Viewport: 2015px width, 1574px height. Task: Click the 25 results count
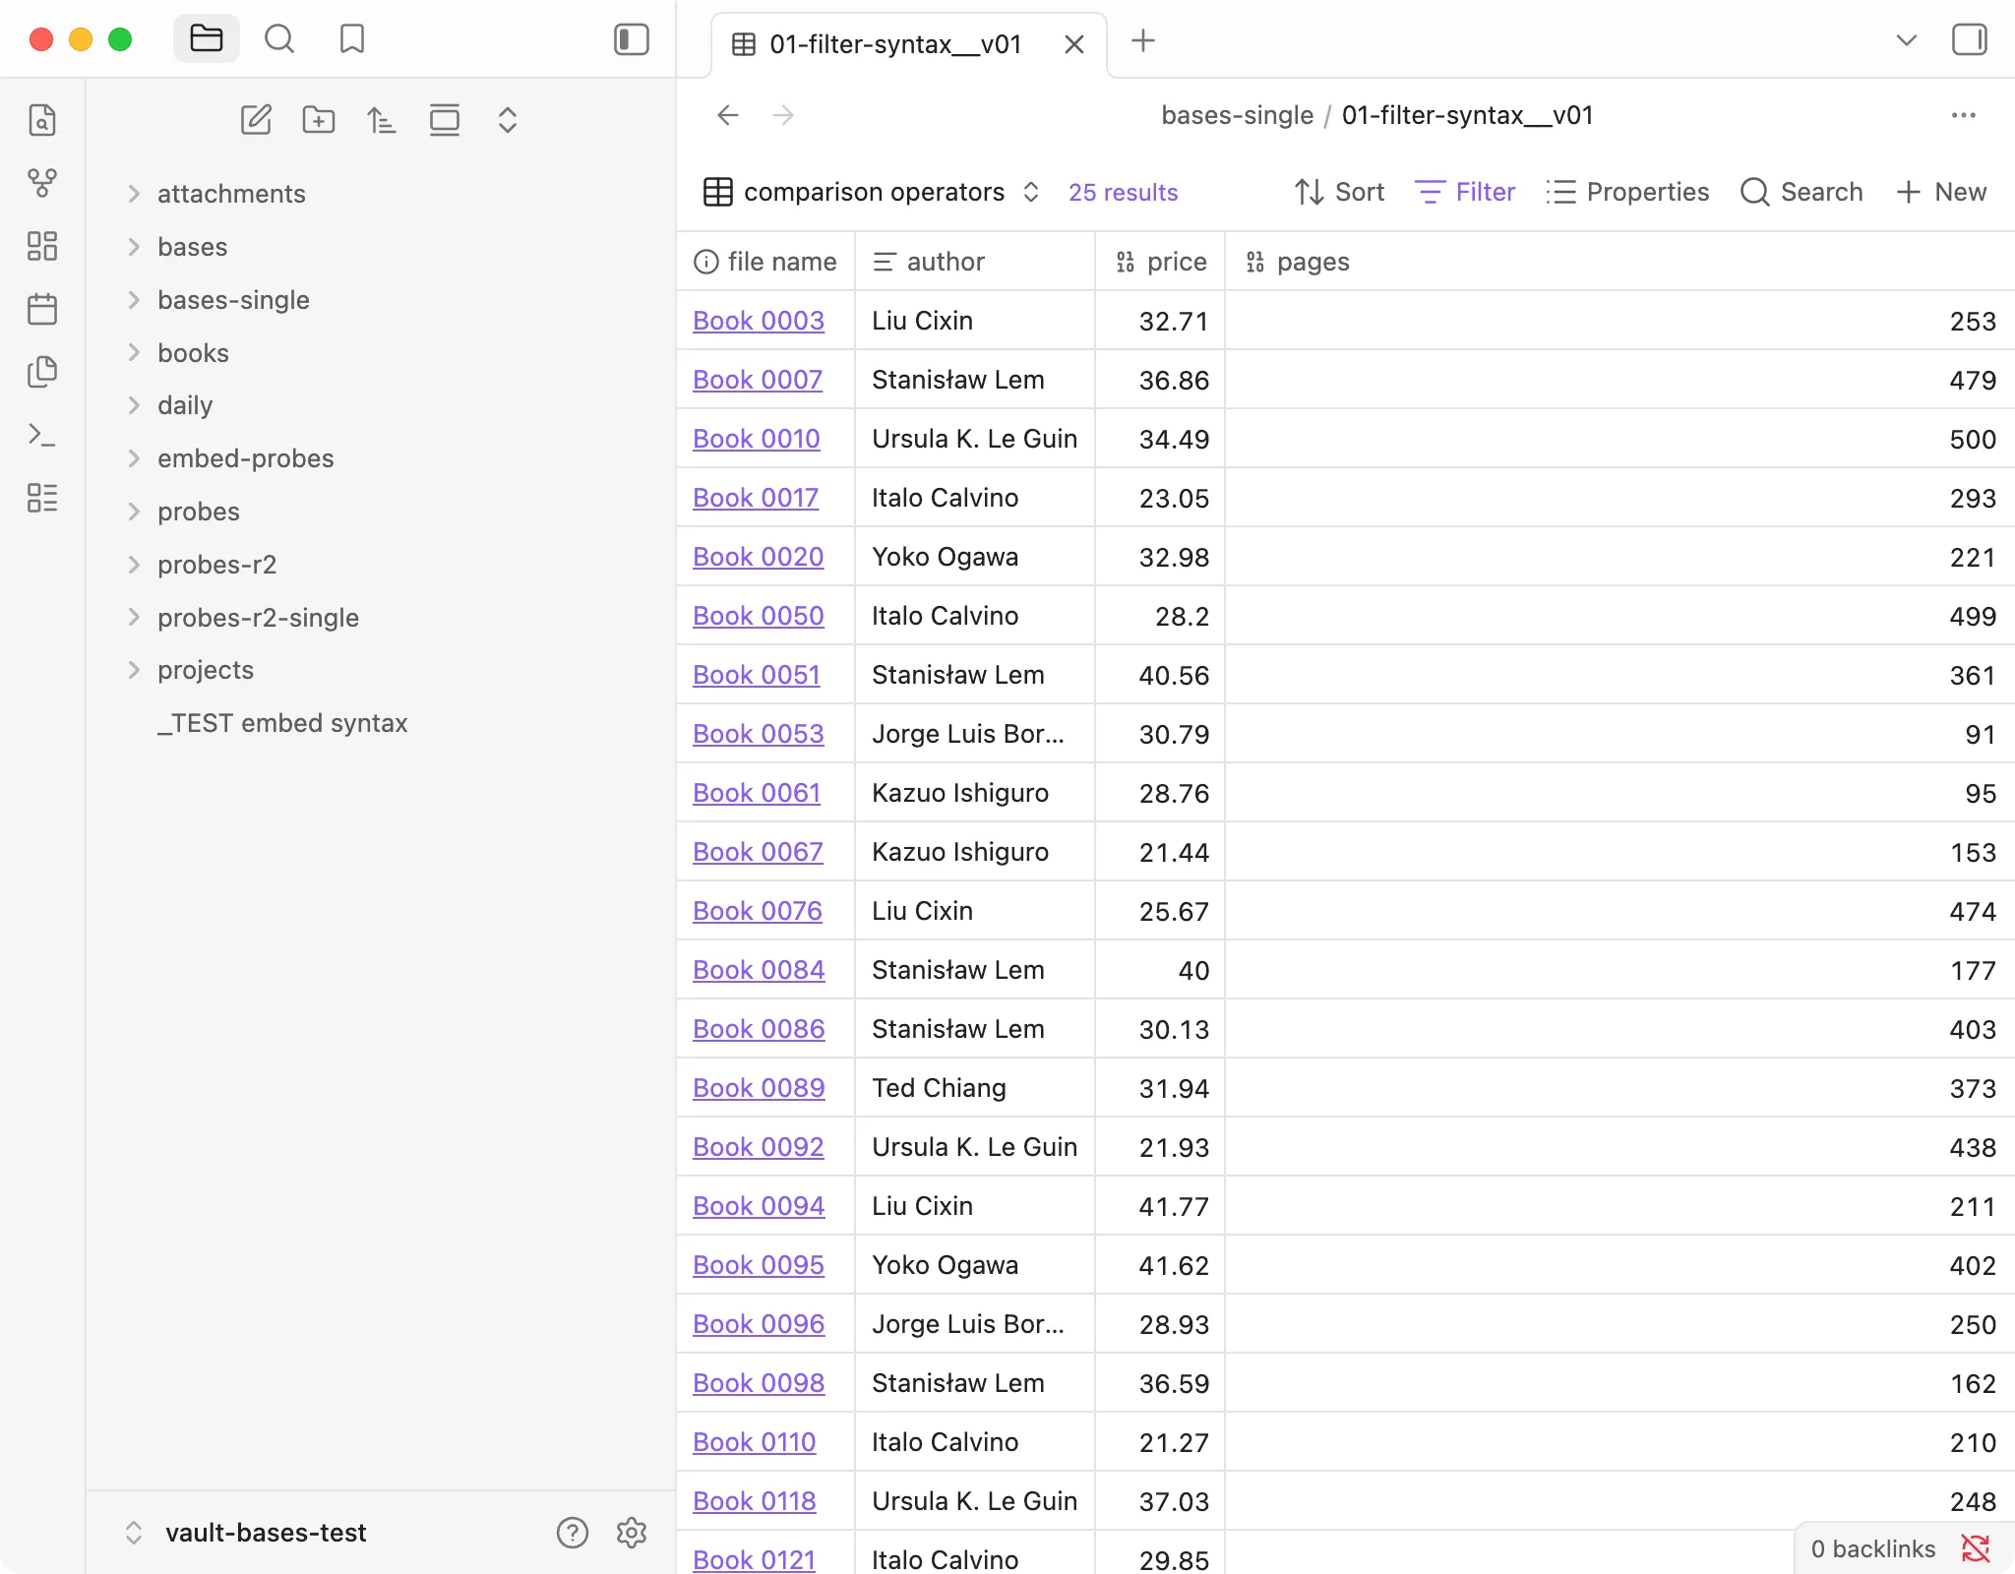click(x=1123, y=192)
